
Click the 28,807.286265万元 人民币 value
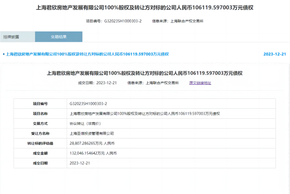click(x=92, y=143)
